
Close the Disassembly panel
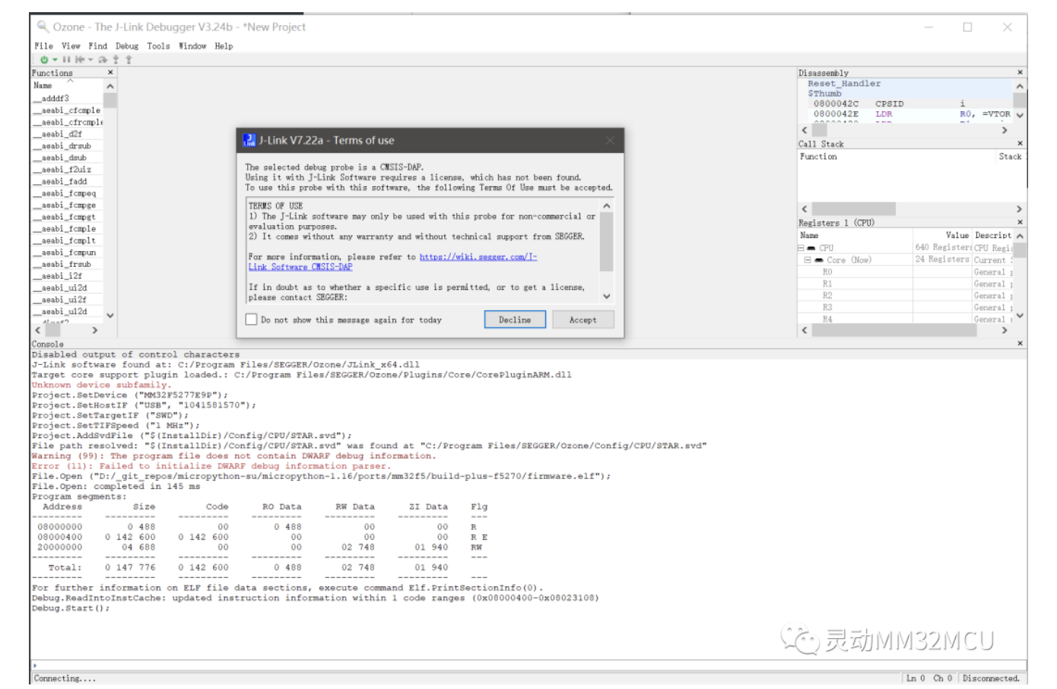pyautogui.click(x=1020, y=72)
